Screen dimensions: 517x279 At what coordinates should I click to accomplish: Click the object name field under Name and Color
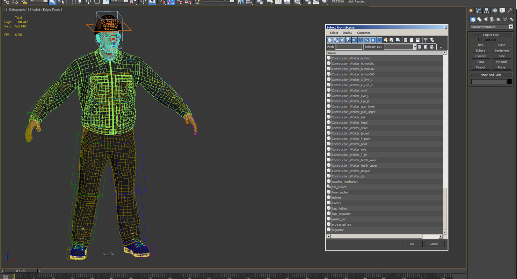click(488, 82)
